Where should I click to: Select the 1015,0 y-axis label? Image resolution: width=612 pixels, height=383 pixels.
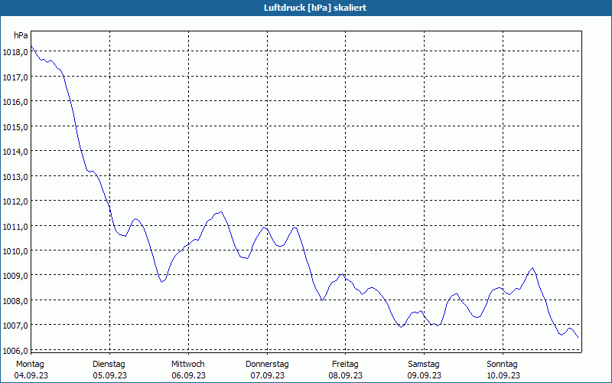point(15,126)
